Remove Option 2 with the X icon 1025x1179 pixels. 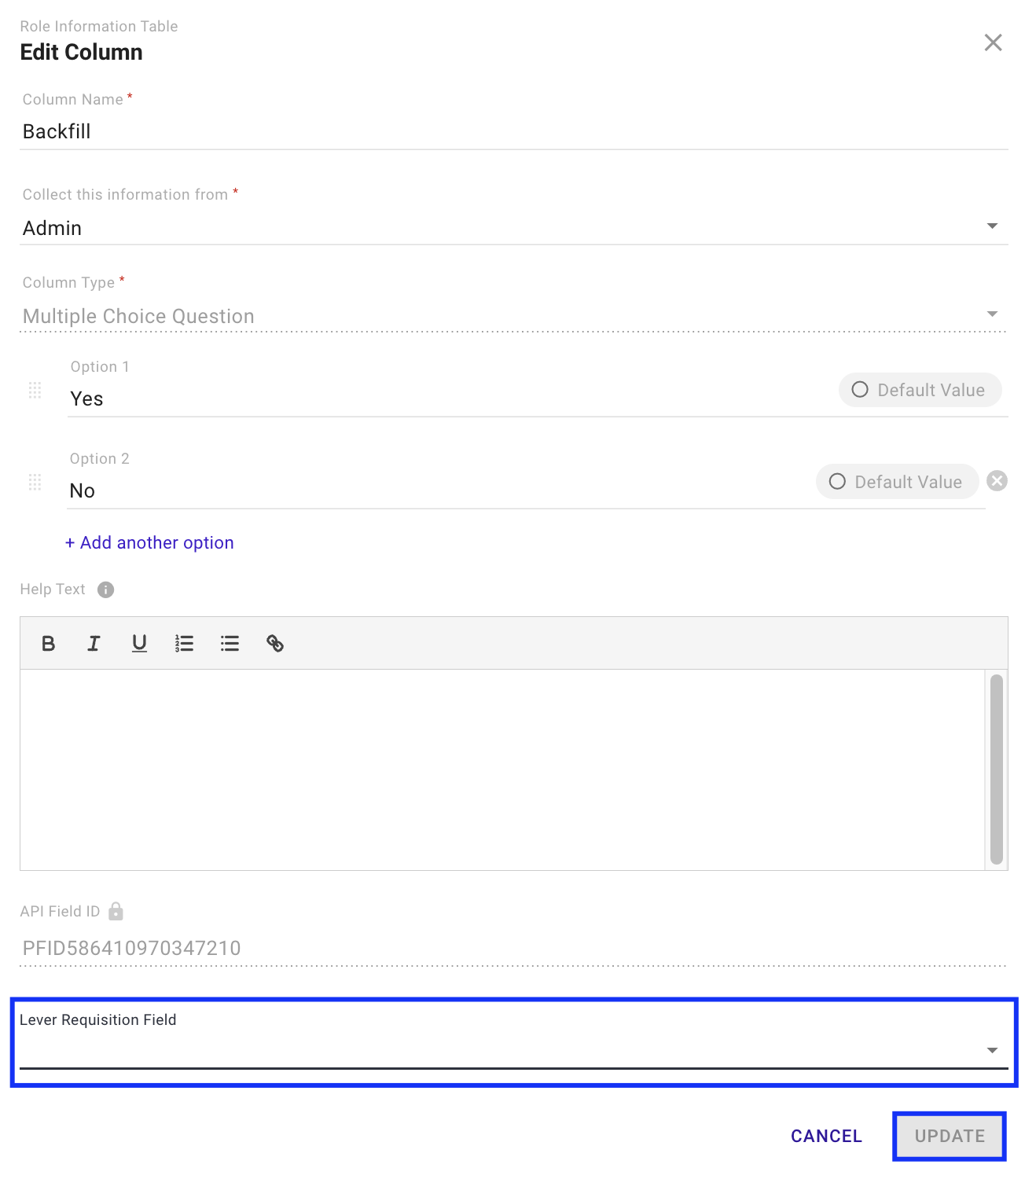[997, 481]
